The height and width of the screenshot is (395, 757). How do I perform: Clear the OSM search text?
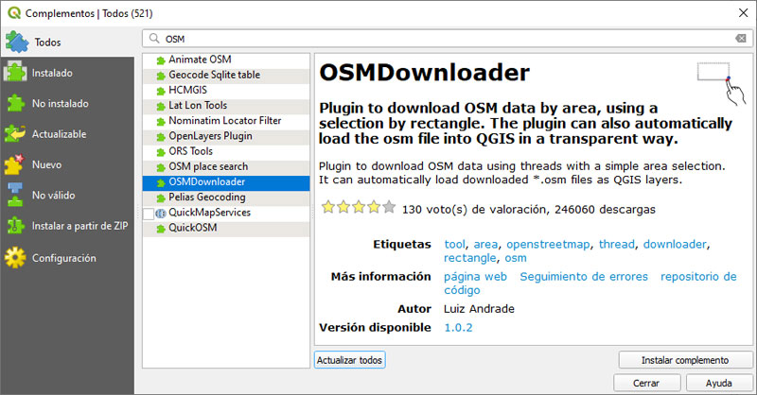741,38
